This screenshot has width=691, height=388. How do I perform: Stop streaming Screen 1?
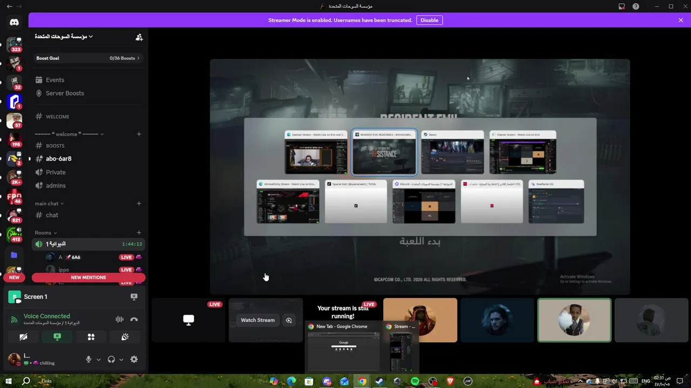(134, 296)
